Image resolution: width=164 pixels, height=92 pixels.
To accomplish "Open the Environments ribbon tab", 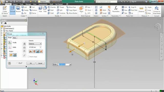I will 43,4.
